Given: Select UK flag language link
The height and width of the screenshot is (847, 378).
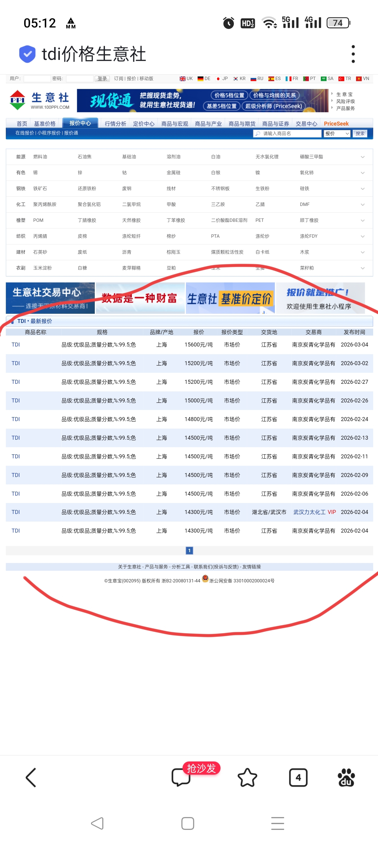Looking at the screenshot, I should click(x=186, y=79).
